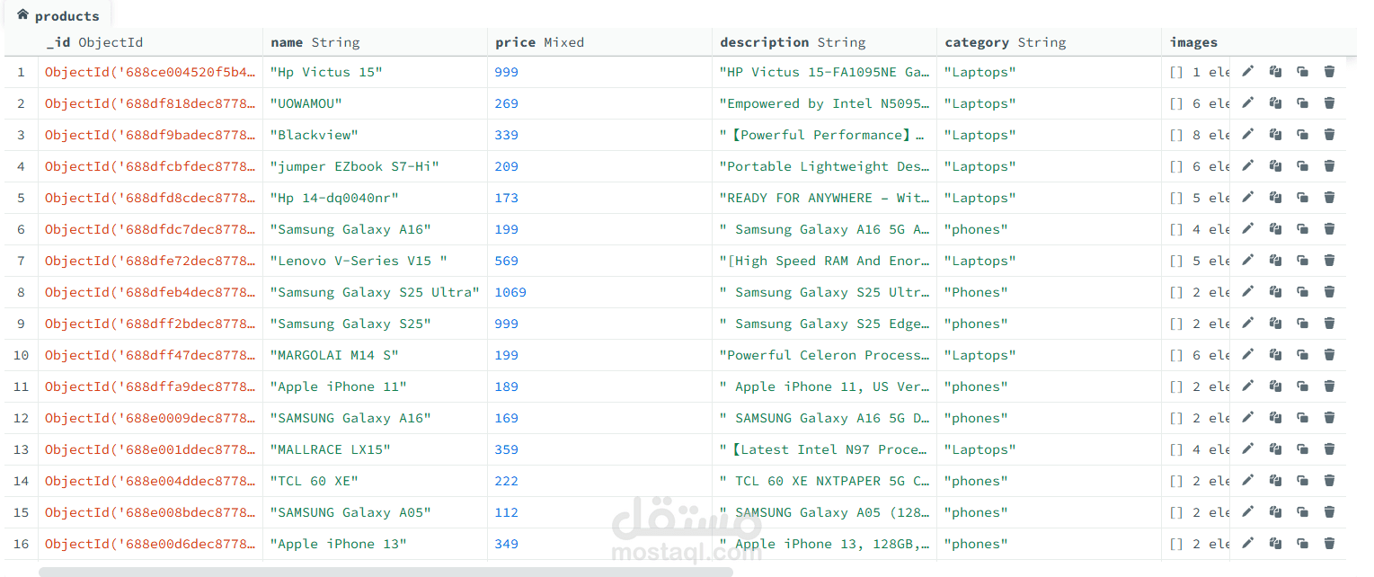Select the description String column header
Screen dimensions: 1374x577
click(x=824, y=42)
